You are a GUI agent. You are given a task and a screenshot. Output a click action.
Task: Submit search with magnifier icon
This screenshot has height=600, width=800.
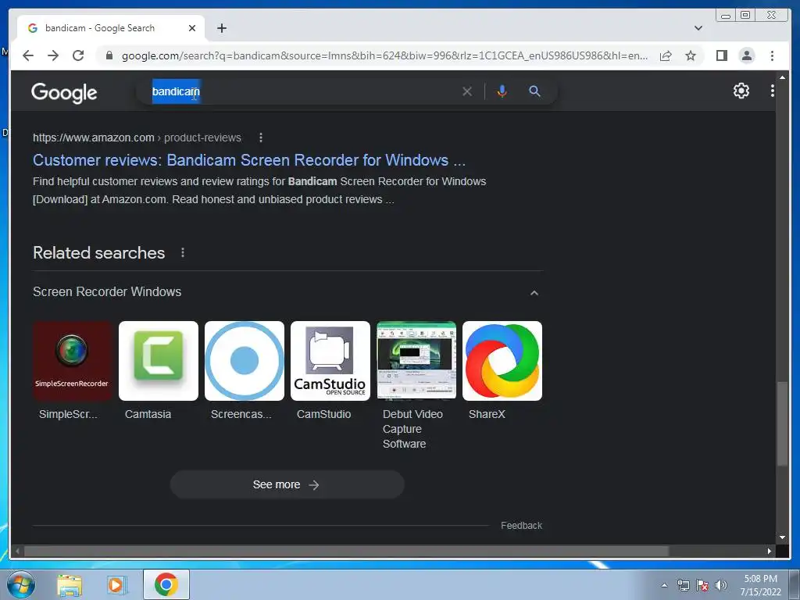click(x=534, y=91)
